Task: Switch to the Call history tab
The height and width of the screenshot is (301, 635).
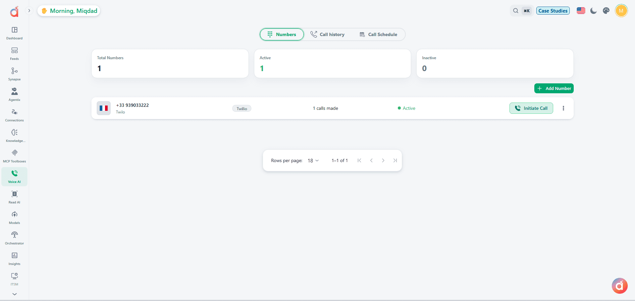Action: (x=327, y=34)
